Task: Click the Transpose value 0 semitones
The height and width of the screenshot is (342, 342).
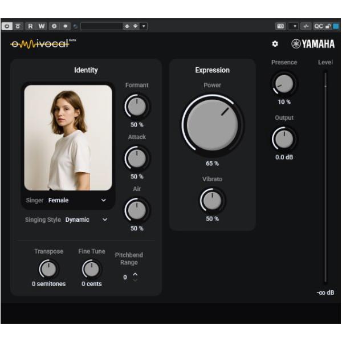Action: click(48, 284)
